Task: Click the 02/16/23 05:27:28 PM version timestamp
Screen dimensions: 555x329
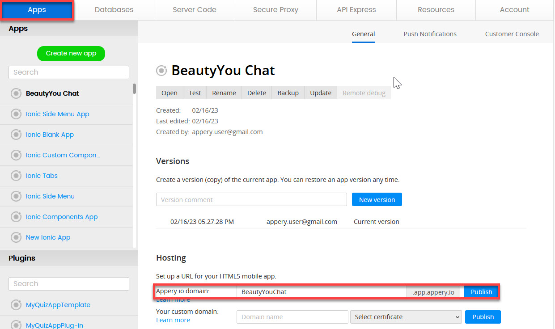Action: point(202,222)
